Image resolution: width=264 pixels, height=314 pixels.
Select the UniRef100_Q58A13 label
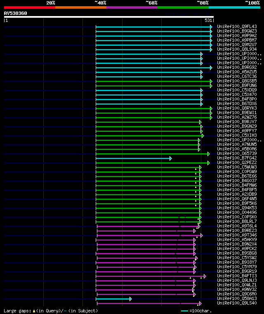(x=237, y=299)
